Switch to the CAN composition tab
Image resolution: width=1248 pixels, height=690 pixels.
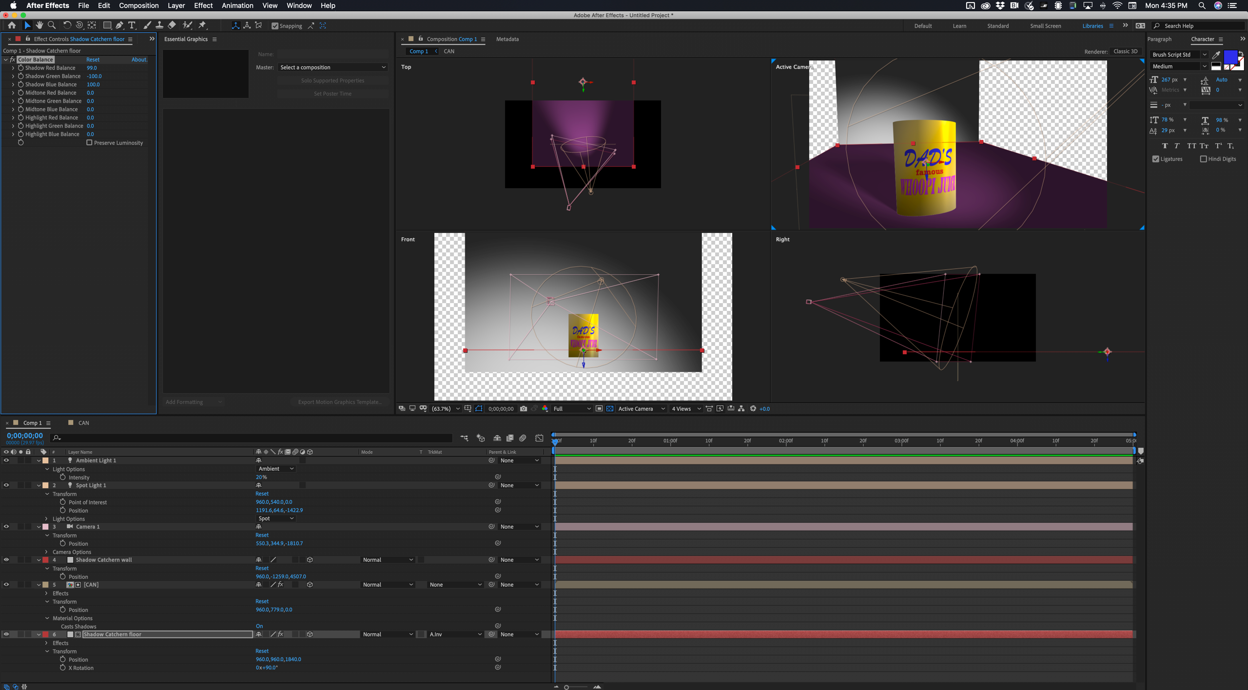[83, 422]
